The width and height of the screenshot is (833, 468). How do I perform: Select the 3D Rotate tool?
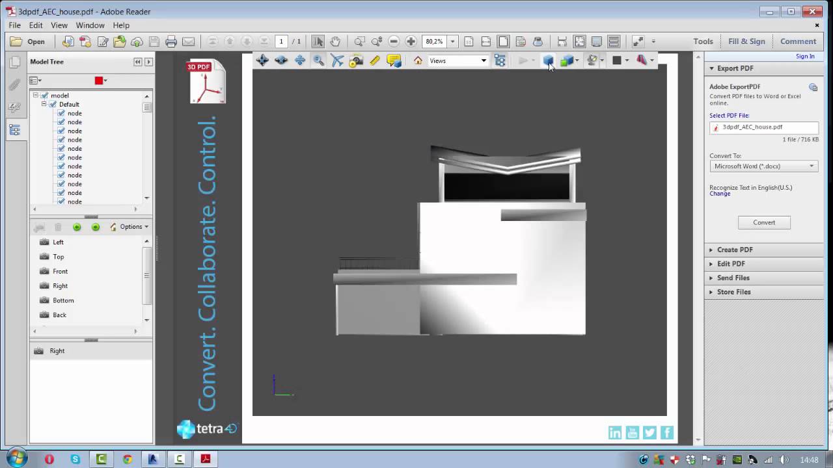click(x=262, y=60)
